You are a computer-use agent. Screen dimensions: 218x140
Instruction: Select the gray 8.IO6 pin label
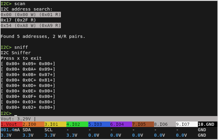pyautogui.click(x=165, y=124)
